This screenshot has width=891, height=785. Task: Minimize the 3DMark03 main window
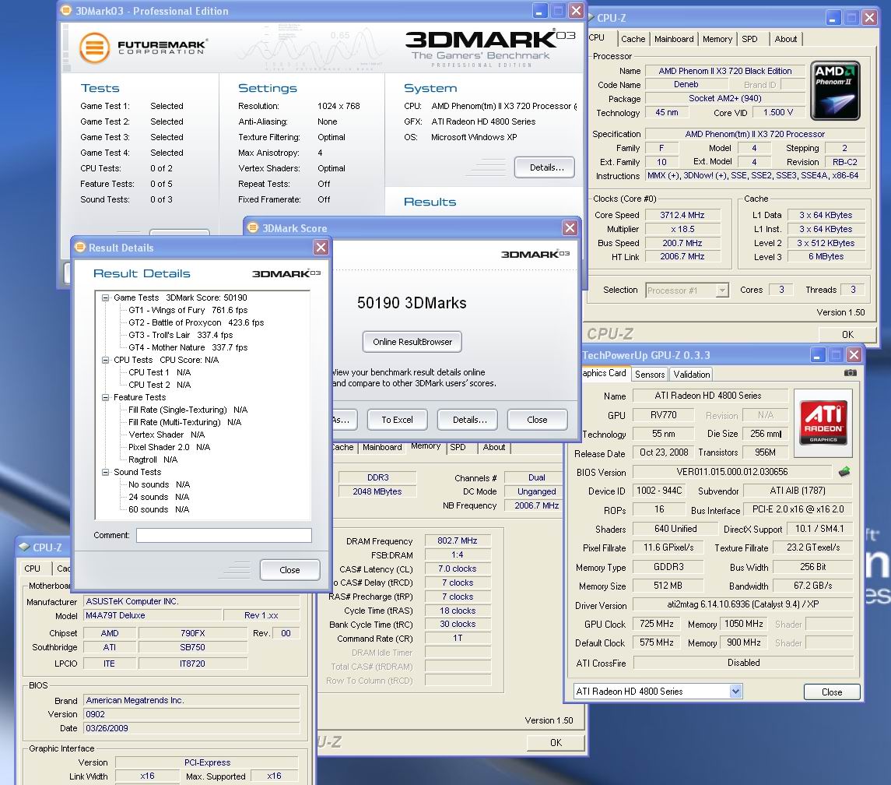tap(539, 11)
